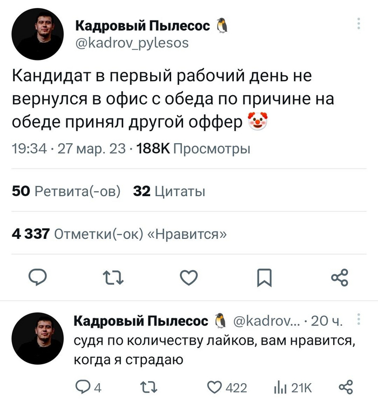Image resolution: width=378 pixels, height=407 pixels.
Task: Open the main tweet's three-dot menu
Action: pyautogui.click(x=360, y=24)
